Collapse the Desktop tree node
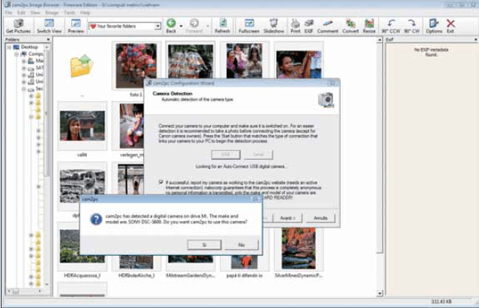 pos(9,47)
